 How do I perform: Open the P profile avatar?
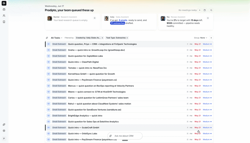point(4,139)
